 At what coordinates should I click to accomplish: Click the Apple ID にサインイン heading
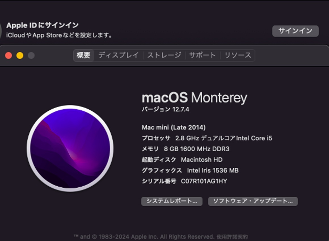point(42,25)
